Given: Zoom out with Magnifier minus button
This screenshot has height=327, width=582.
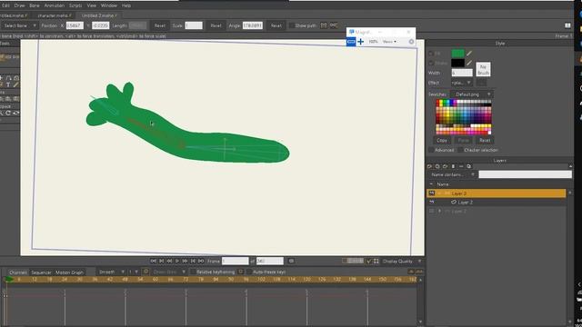Looking at the screenshot, I should click(x=351, y=42).
